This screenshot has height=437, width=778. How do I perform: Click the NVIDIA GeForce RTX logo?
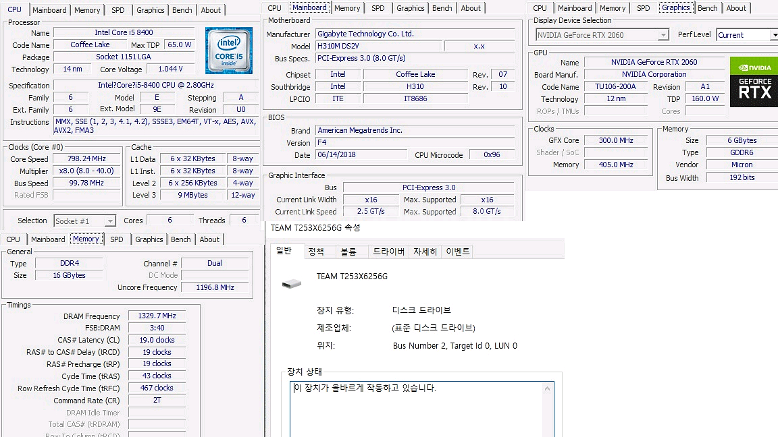click(x=754, y=82)
